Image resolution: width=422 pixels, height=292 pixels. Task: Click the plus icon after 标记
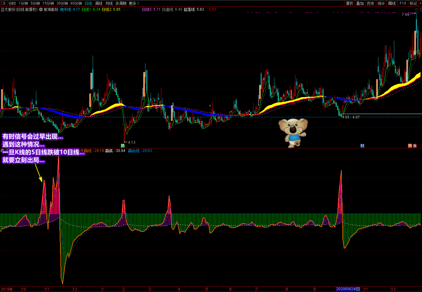pos(420,3)
